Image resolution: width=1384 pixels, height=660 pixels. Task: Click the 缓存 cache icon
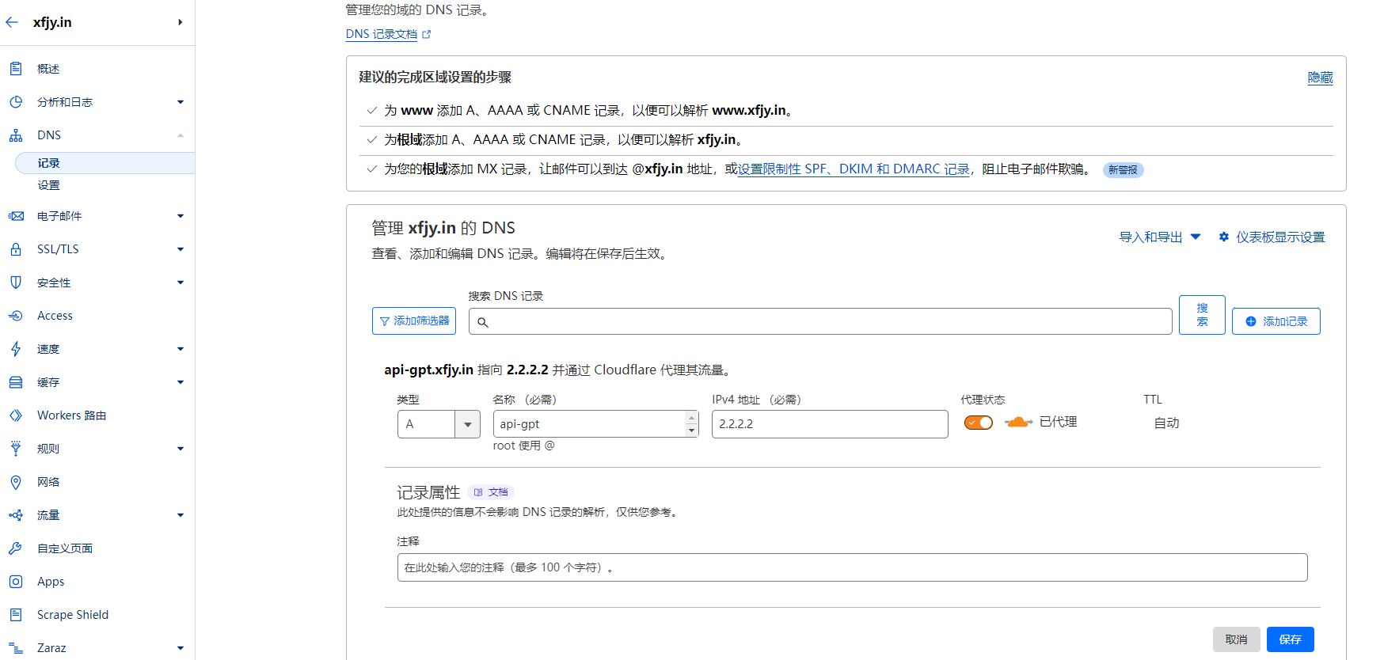[16, 382]
